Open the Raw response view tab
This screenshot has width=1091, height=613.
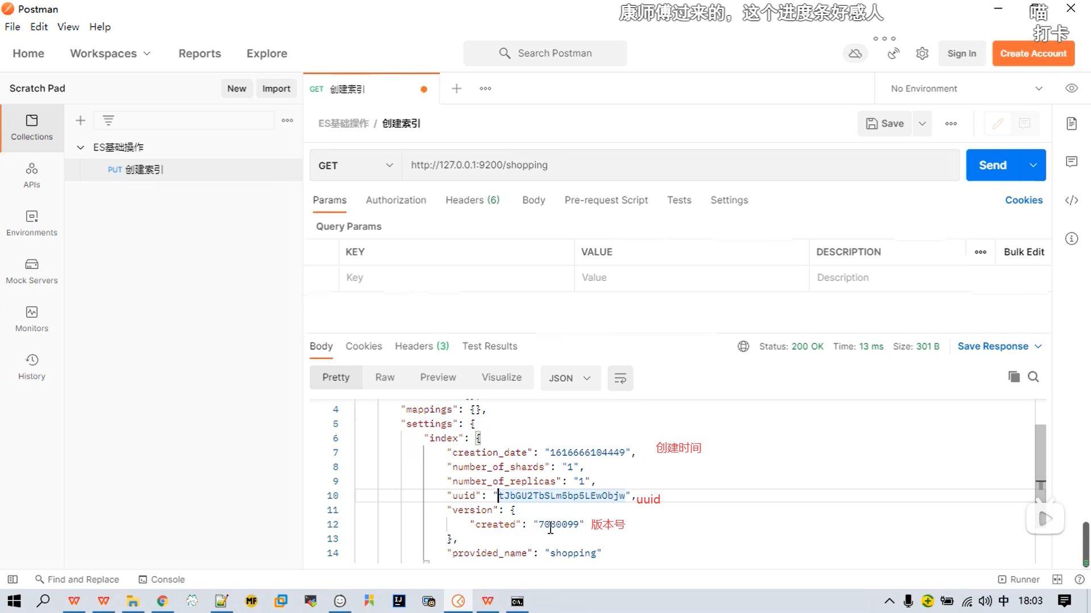pos(385,377)
